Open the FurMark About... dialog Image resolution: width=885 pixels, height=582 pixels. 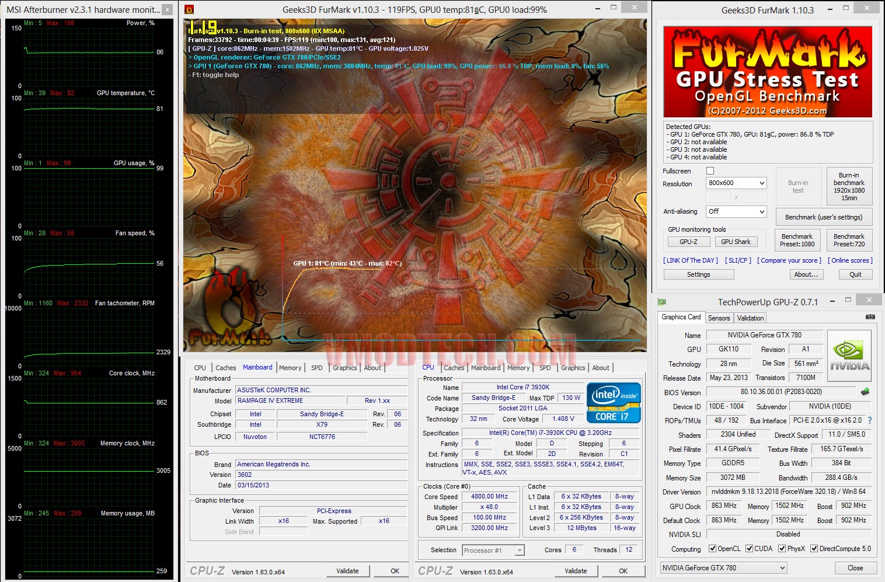(806, 274)
